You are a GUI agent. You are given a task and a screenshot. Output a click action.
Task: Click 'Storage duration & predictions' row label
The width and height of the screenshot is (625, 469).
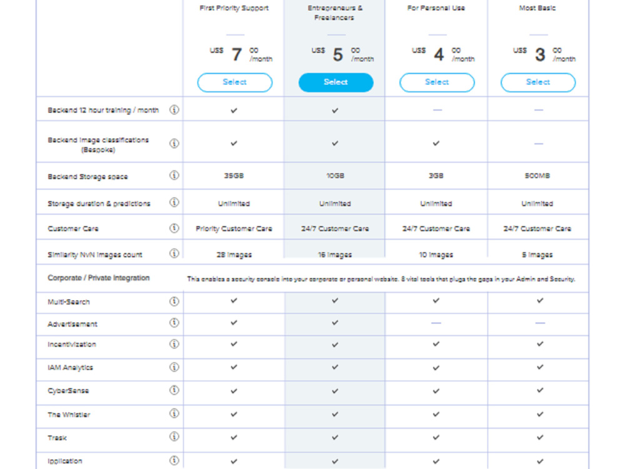[99, 204]
